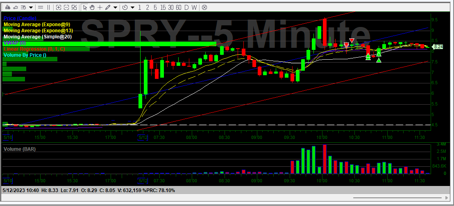
Task: Click the indicators/studies line icon
Action: tap(16, 7)
